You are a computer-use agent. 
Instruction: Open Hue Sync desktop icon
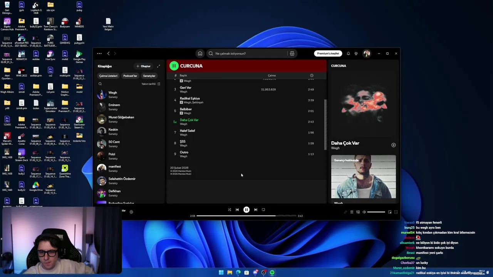50,55
